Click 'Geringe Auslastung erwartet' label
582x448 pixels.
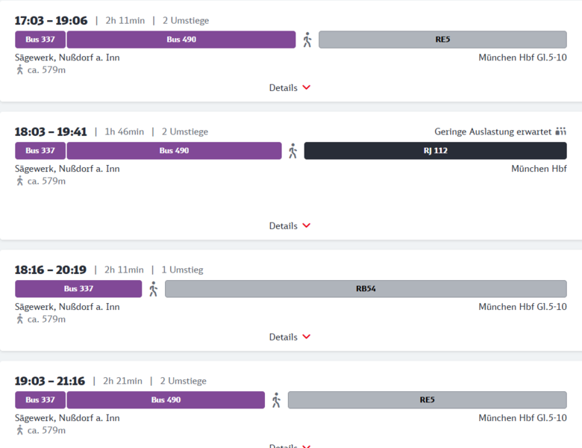pyautogui.click(x=492, y=132)
